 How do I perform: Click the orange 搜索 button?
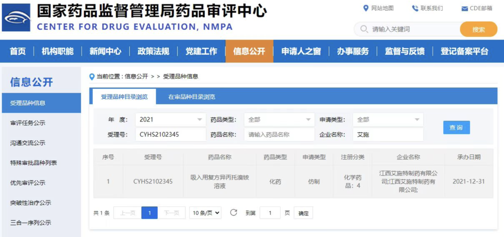[478, 29]
